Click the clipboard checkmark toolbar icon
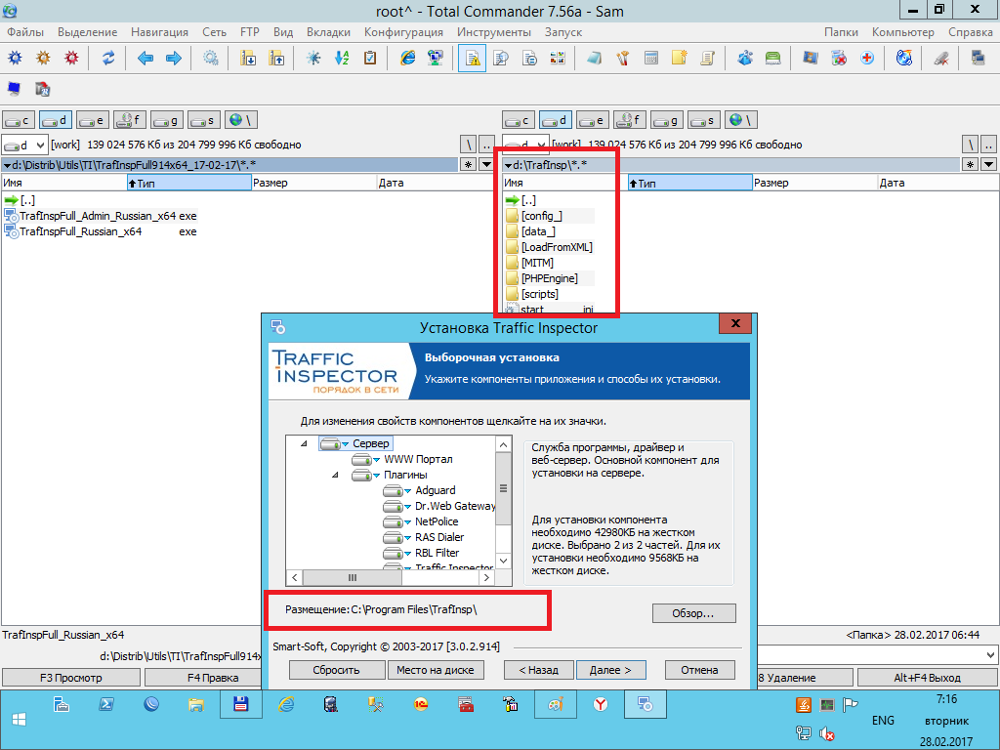1000x750 pixels. pos(370,58)
